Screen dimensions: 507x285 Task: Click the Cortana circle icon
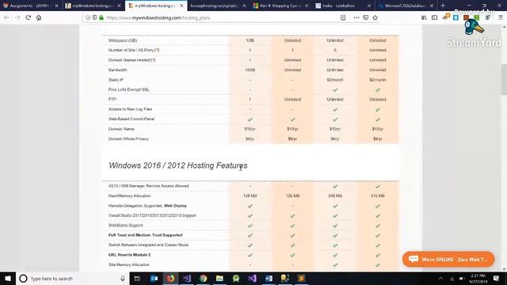click(23, 279)
